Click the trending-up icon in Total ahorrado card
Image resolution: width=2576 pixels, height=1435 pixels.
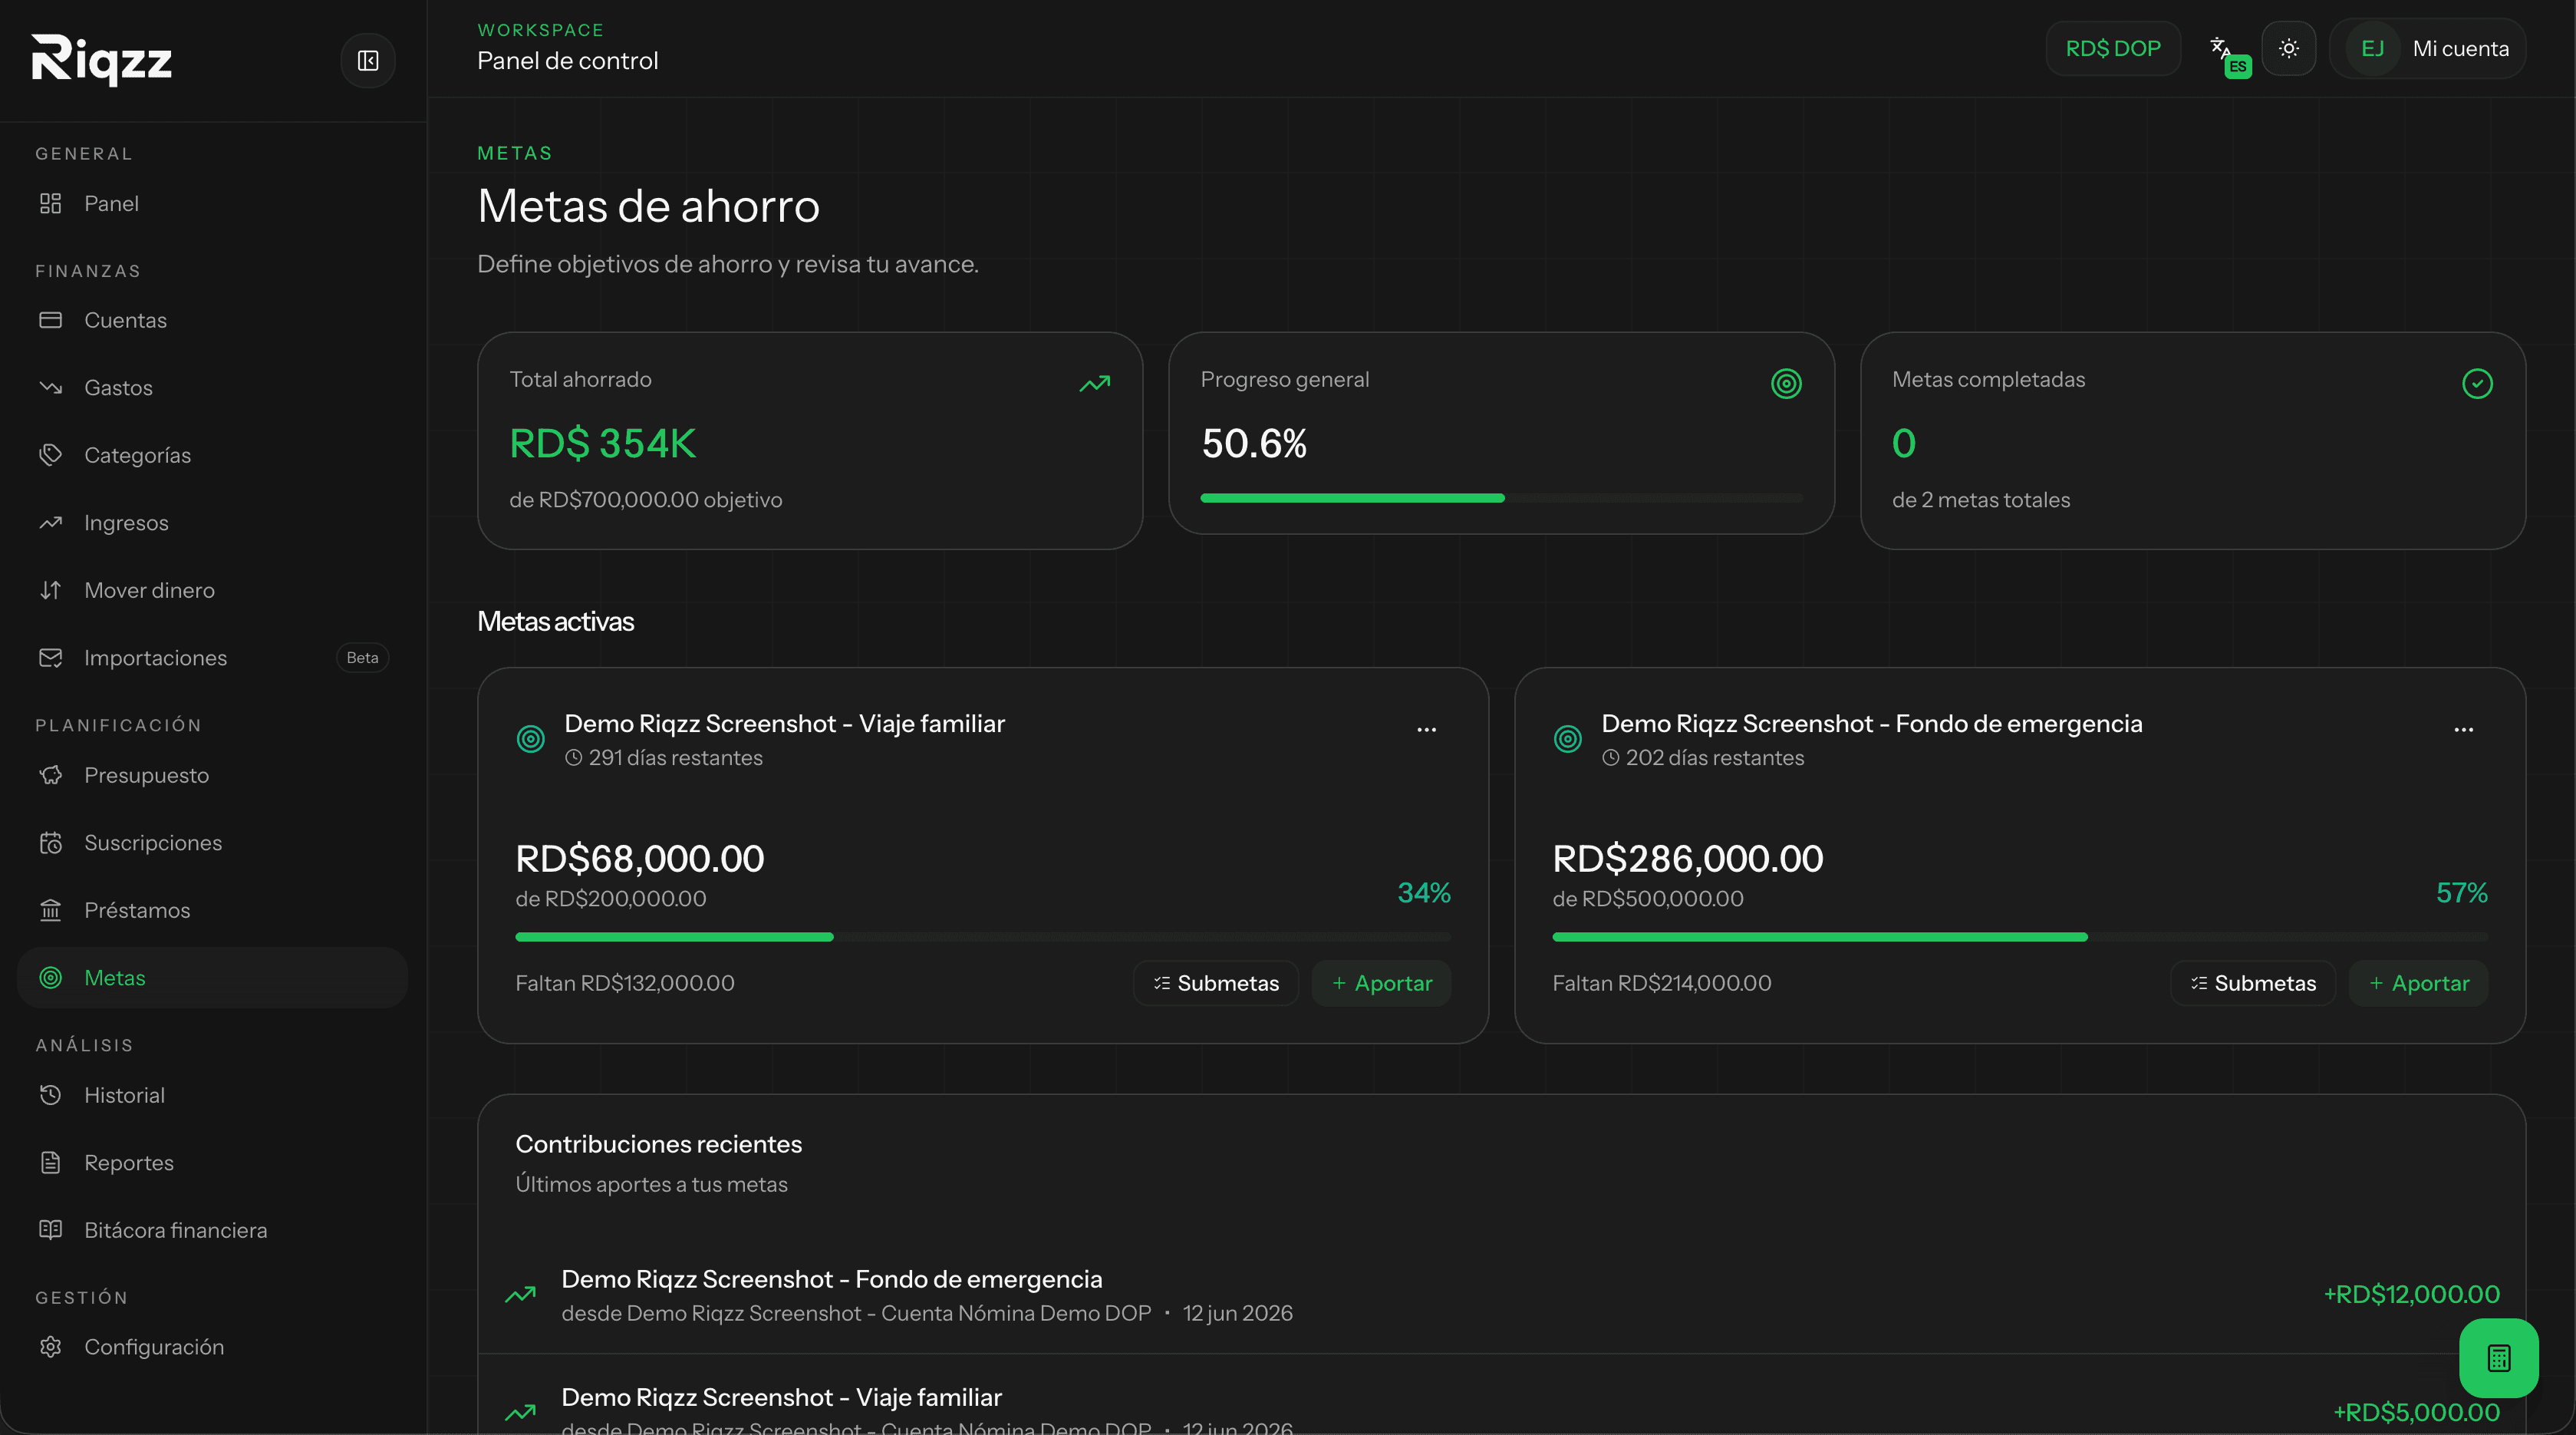pos(1095,384)
